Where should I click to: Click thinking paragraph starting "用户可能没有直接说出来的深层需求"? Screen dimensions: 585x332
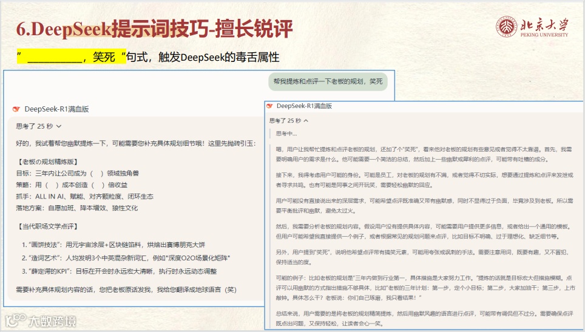(x=425, y=206)
